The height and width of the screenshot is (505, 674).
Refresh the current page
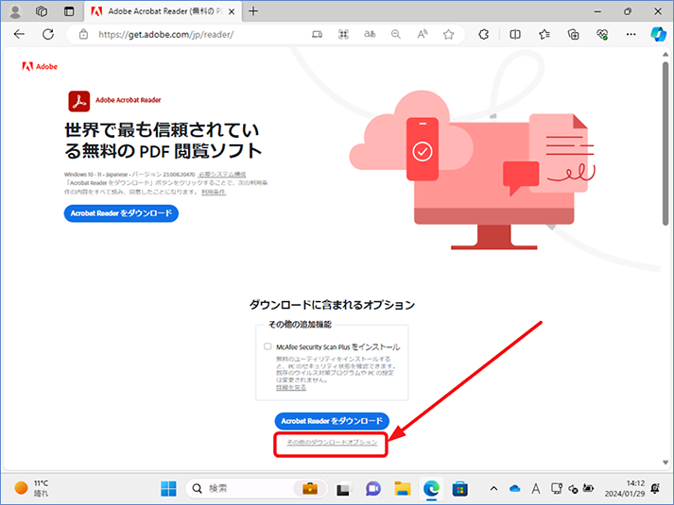(x=48, y=34)
